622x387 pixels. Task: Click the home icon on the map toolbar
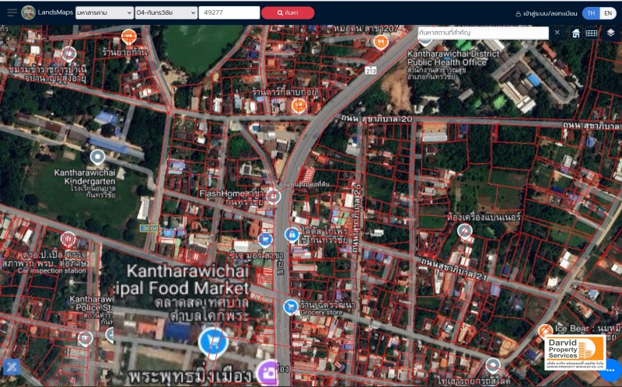click(x=576, y=33)
